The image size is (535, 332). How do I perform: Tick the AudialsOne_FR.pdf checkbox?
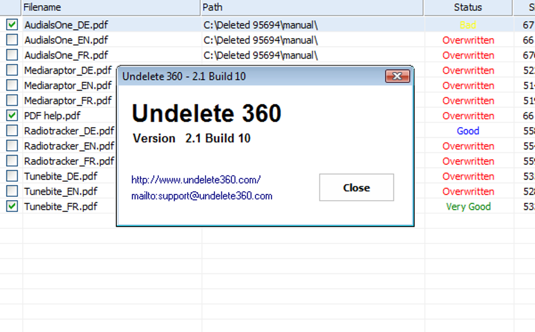coord(12,55)
